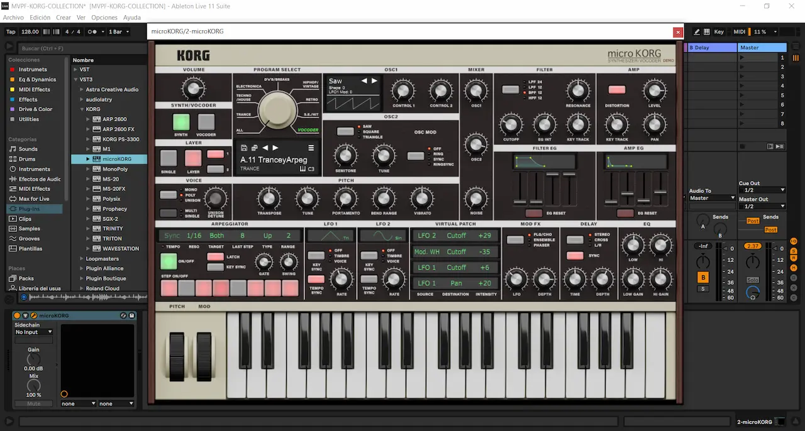Open the 1 Bar quantization dropdown
The height and width of the screenshot is (431, 805).
[x=119, y=31]
